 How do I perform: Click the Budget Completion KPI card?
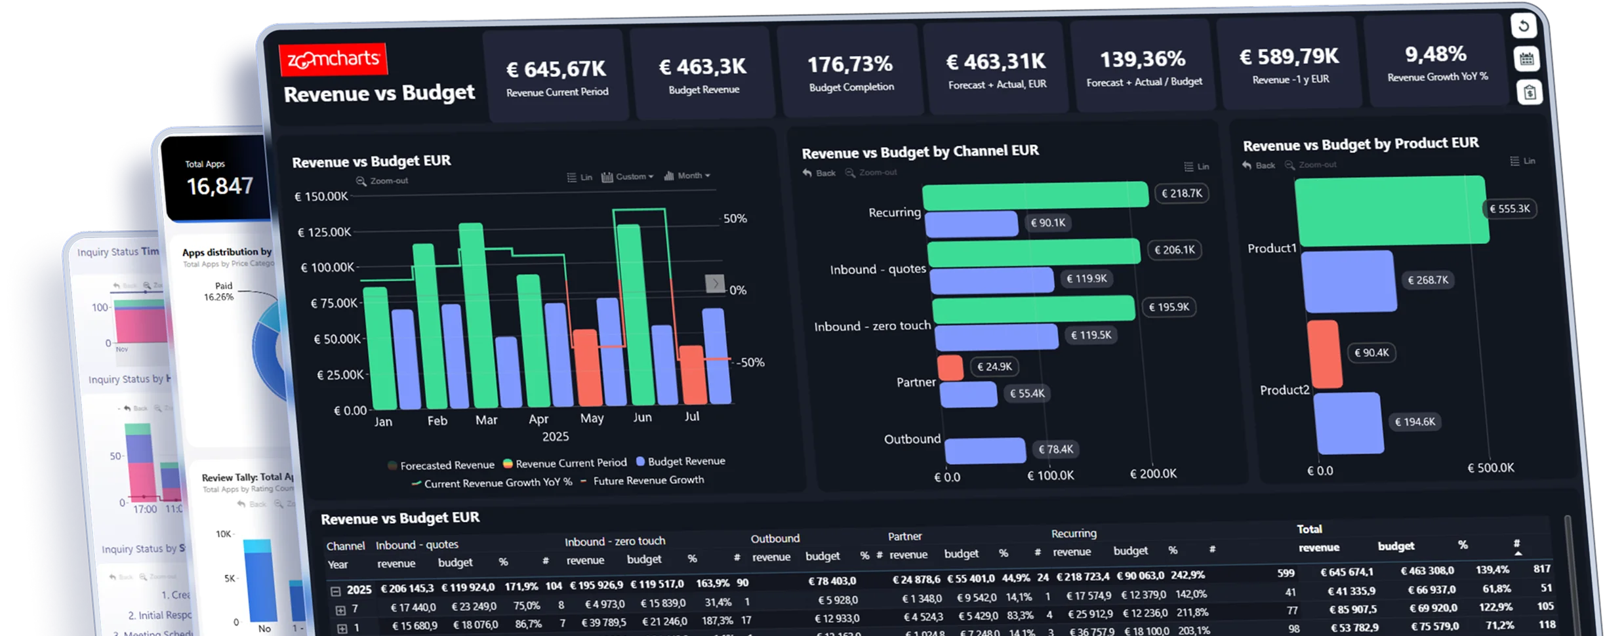[851, 72]
